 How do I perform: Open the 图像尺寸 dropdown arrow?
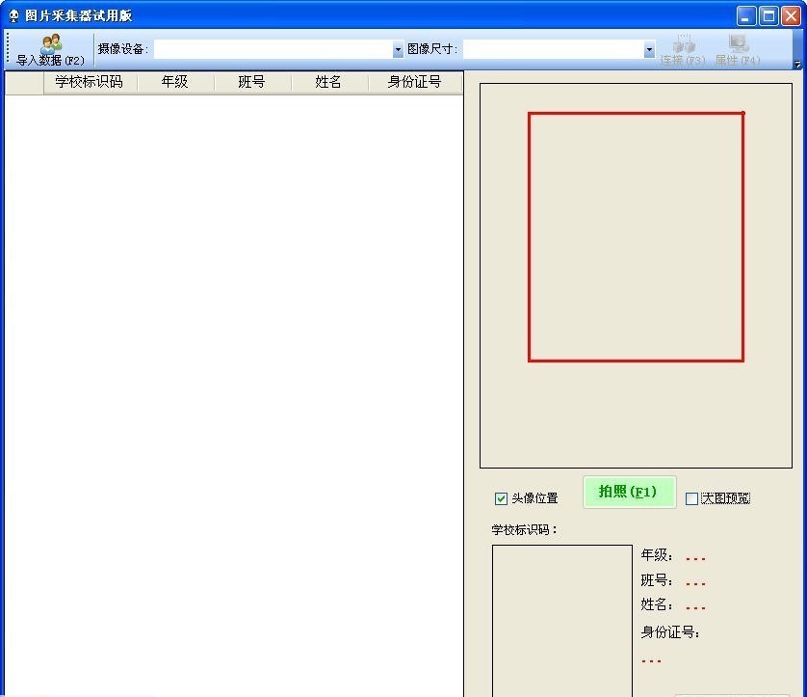[649, 49]
